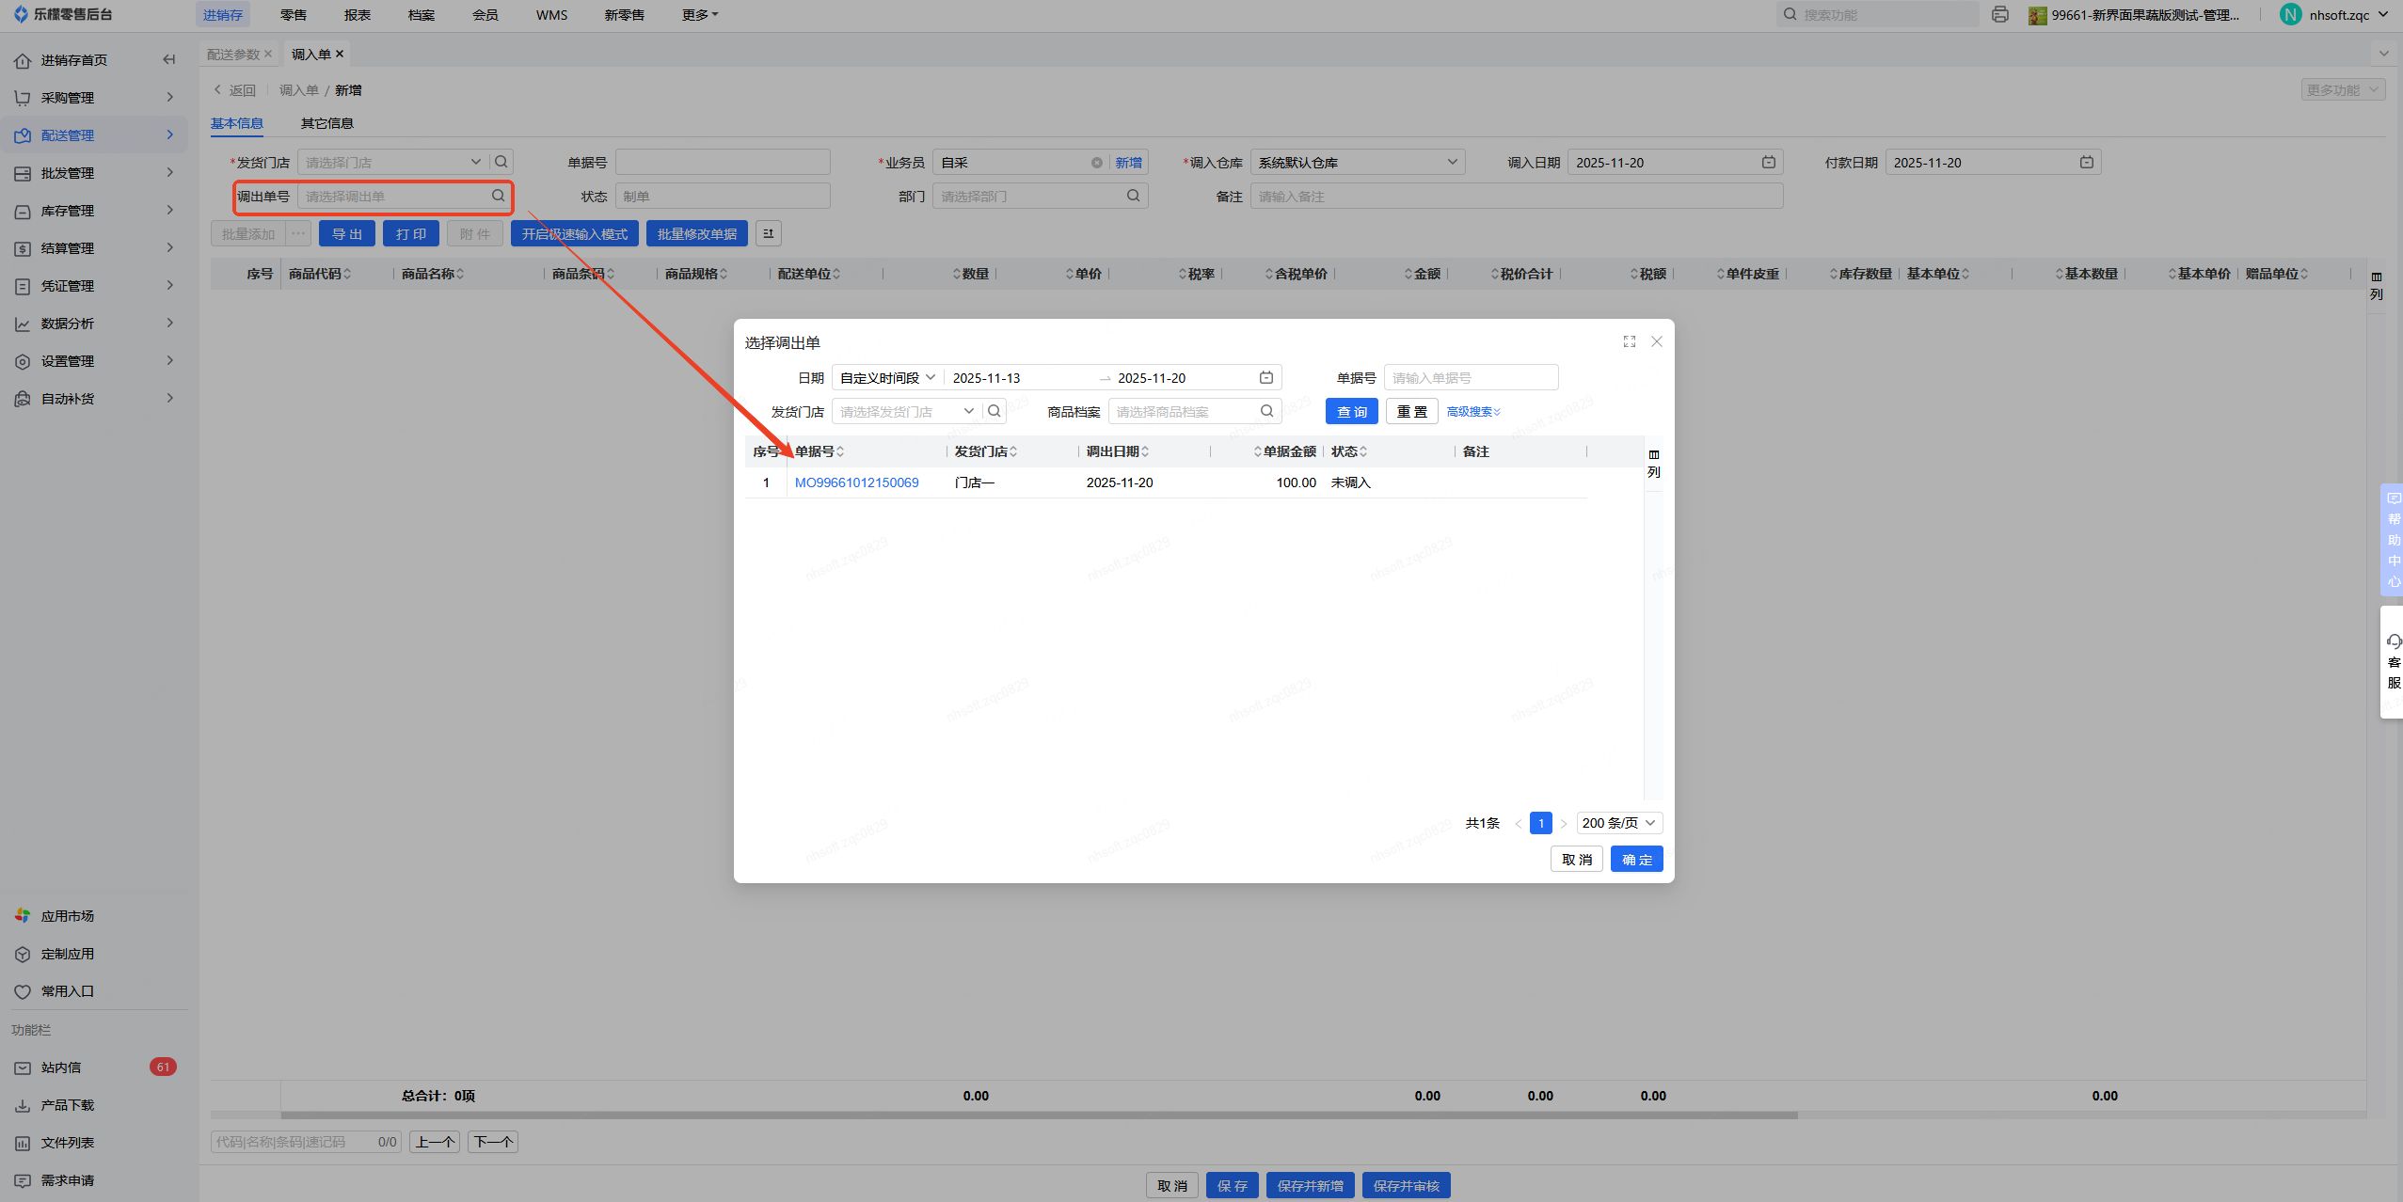Click the 查询 button in the dialog
This screenshot has width=2403, height=1202.
click(x=1351, y=412)
